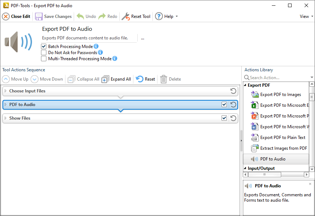Open Multi-Threaded Processing Mode info icon
This screenshot has width=315, height=216.
pos(115,58)
